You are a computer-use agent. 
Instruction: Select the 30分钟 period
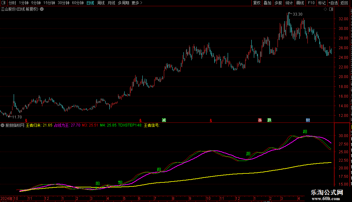click(64, 3)
